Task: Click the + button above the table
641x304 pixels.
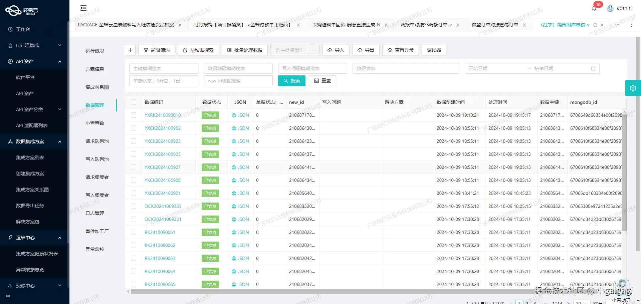Action: (x=130, y=50)
